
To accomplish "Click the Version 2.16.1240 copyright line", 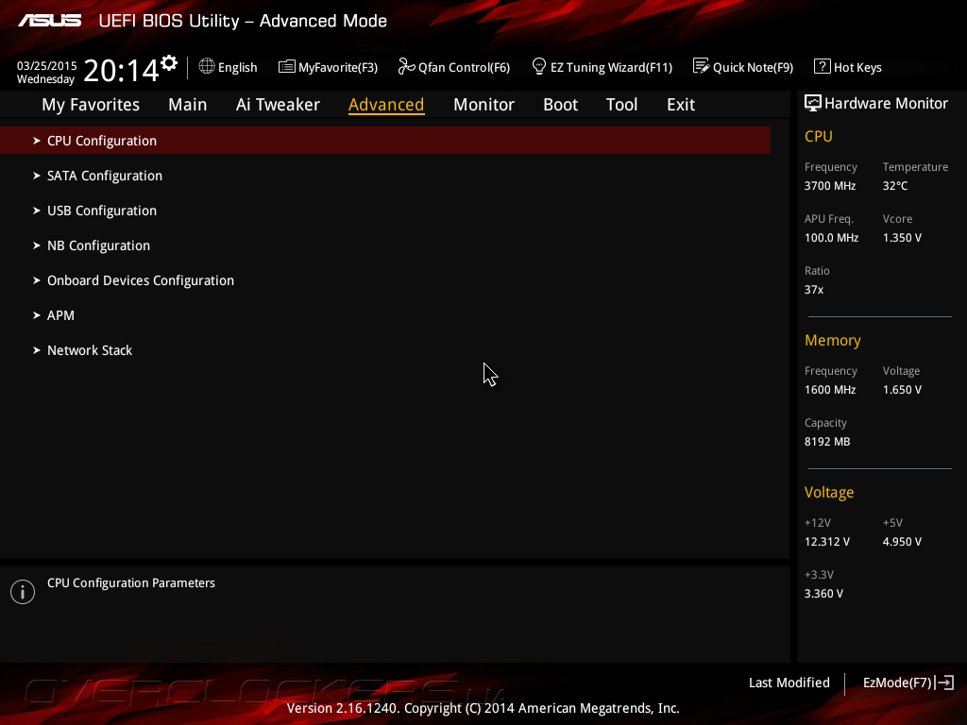I will (x=483, y=708).
